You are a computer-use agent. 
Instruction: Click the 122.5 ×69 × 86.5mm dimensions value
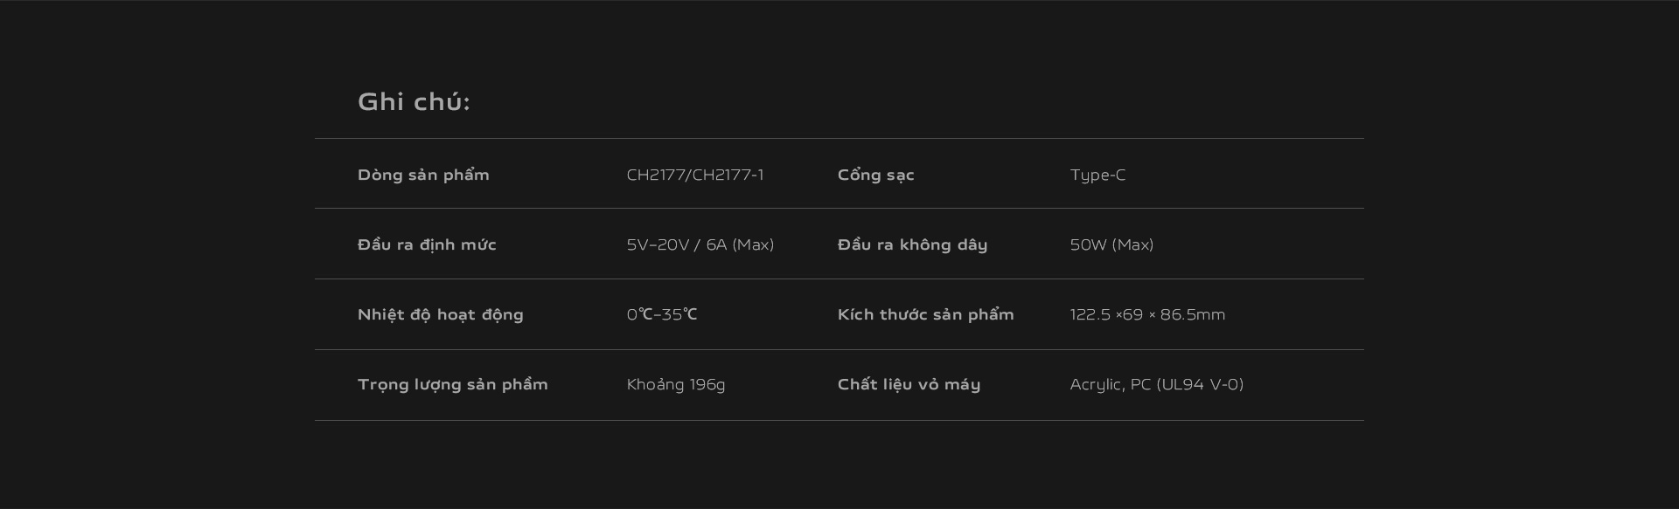[x=1147, y=314]
